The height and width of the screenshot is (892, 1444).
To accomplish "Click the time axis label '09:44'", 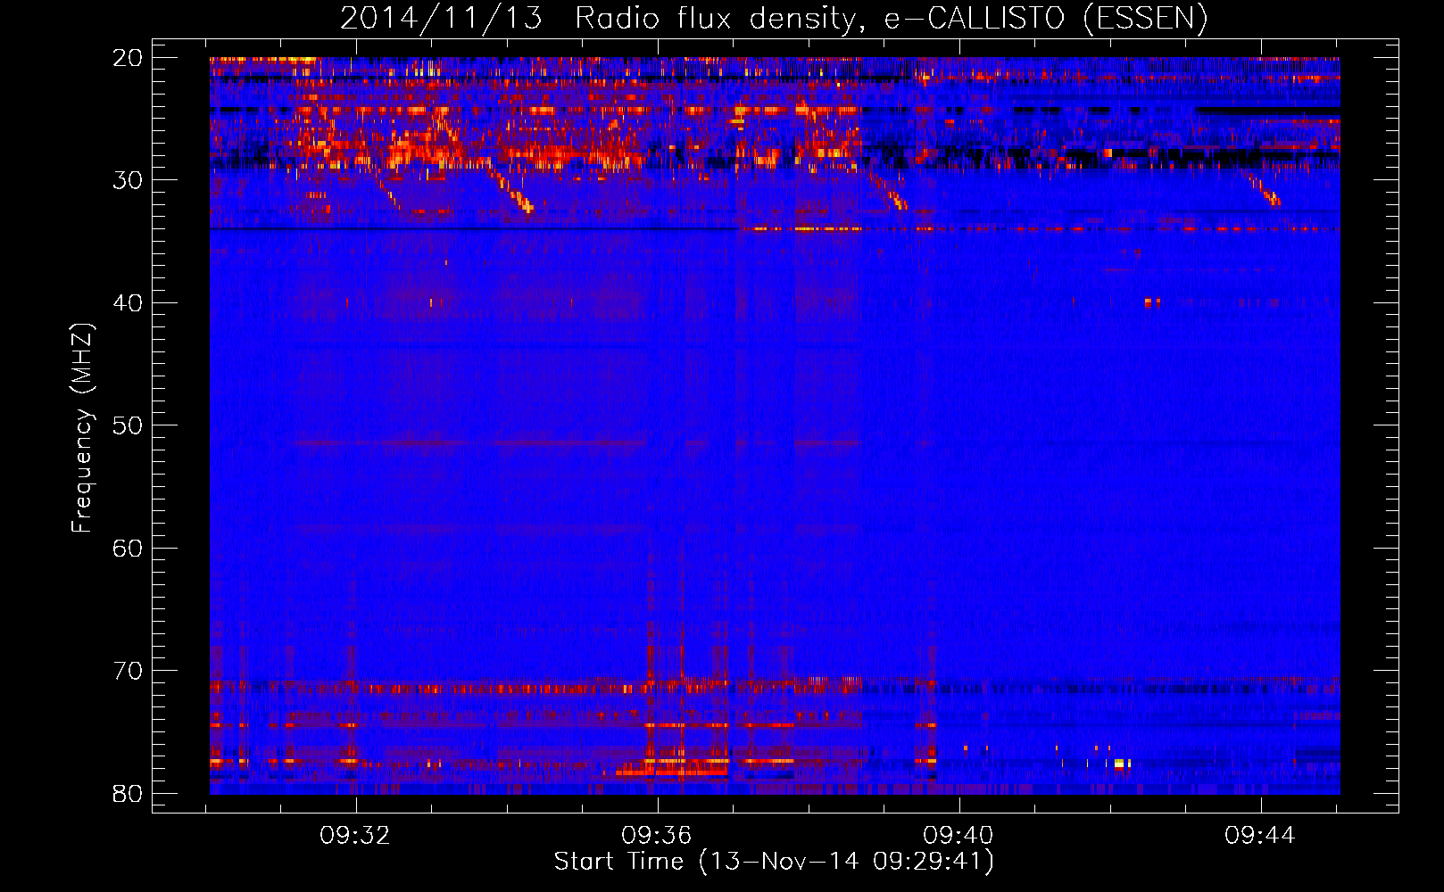I will [x=1259, y=836].
